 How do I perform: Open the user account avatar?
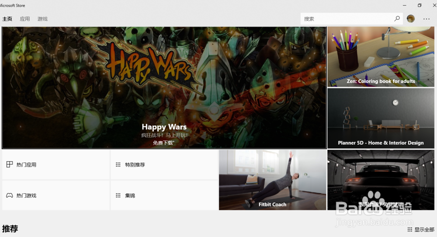[x=411, y=19]
